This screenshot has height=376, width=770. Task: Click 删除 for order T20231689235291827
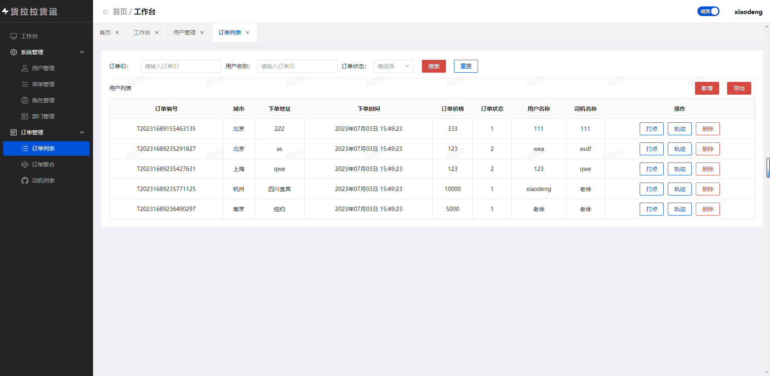pyautogui.click(x=708, y=149)
